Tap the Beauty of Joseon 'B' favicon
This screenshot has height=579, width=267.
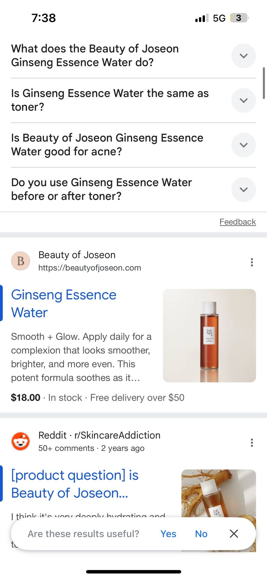[x=20, y=261]
